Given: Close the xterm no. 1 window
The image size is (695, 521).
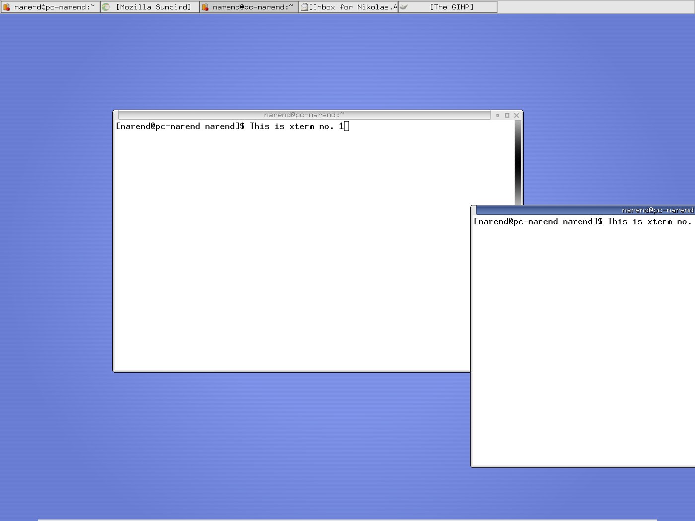Looking at the screenshot, I should click(516, 115).
